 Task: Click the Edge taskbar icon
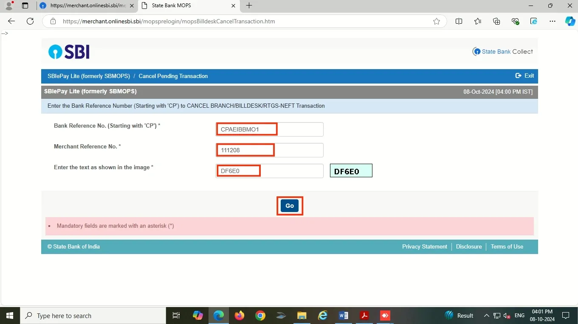click(x=218, y=316)
